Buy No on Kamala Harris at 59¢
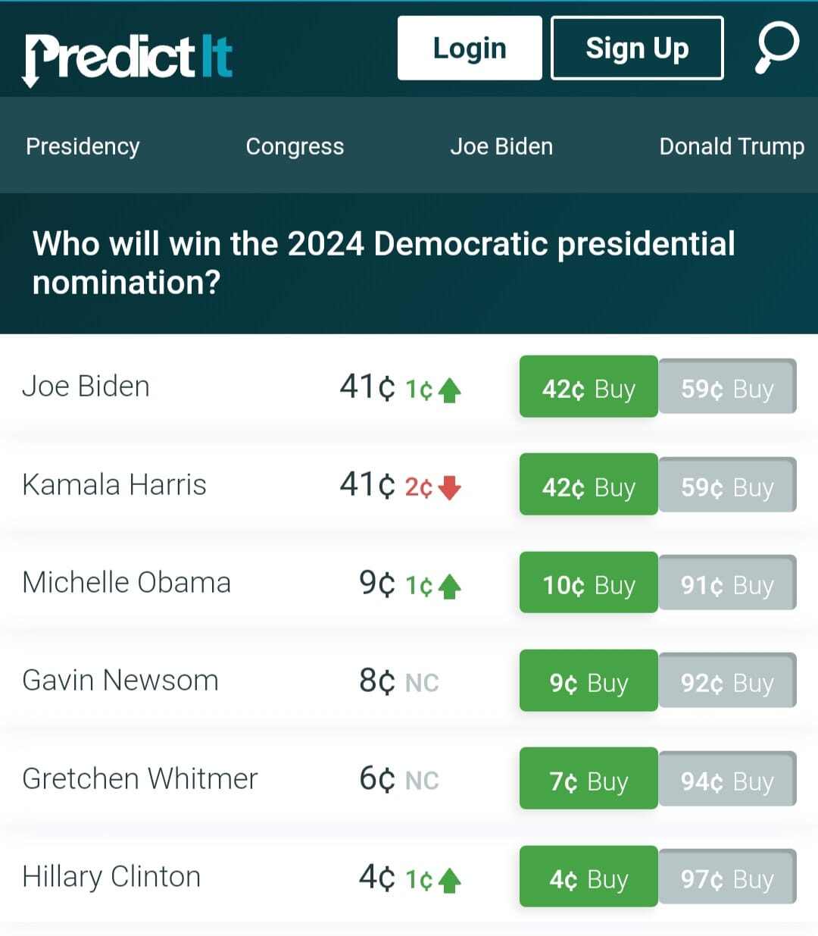The image size is (818, 936). [x=727, y=485]
